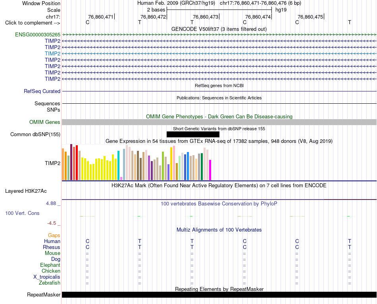Click the black RepeatMasker element bar
Viewport: 377px width, 304px height.
(x=219, y=294)
